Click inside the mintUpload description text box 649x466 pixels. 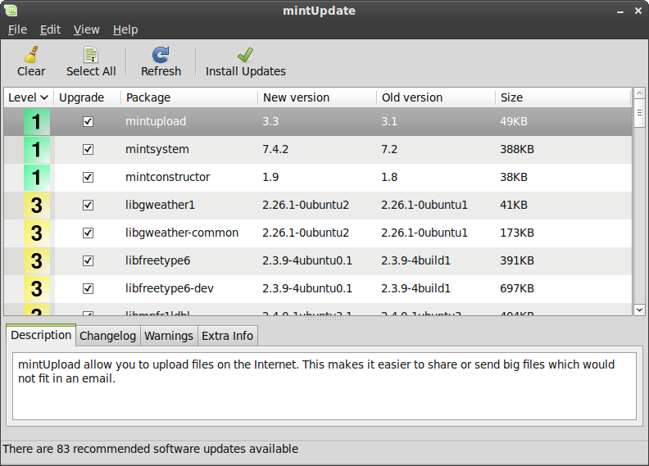click(x=324, y=387)
